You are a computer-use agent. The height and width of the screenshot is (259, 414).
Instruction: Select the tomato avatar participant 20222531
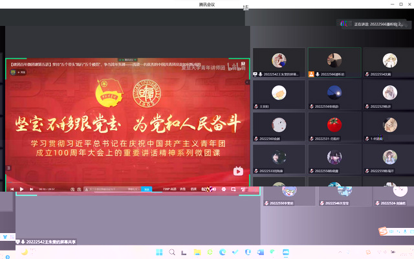(334, 127)
